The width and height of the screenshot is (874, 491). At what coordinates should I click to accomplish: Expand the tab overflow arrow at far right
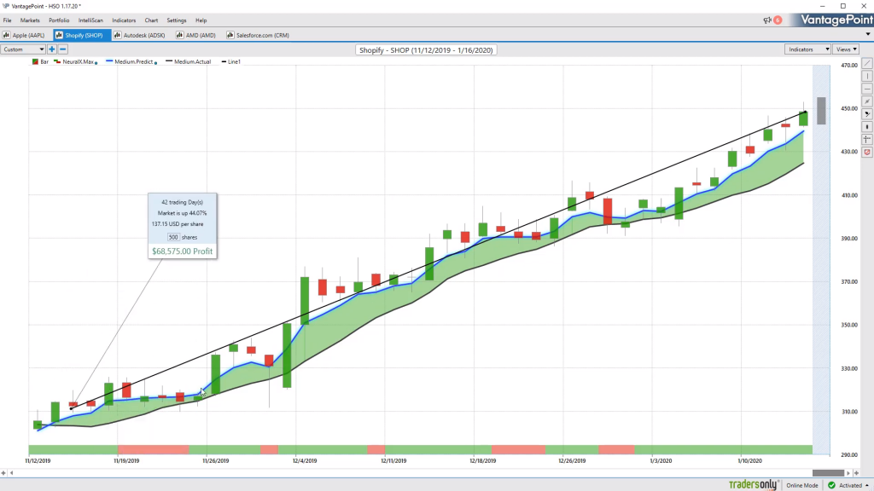pyautogui.click(x=868, y=34)
